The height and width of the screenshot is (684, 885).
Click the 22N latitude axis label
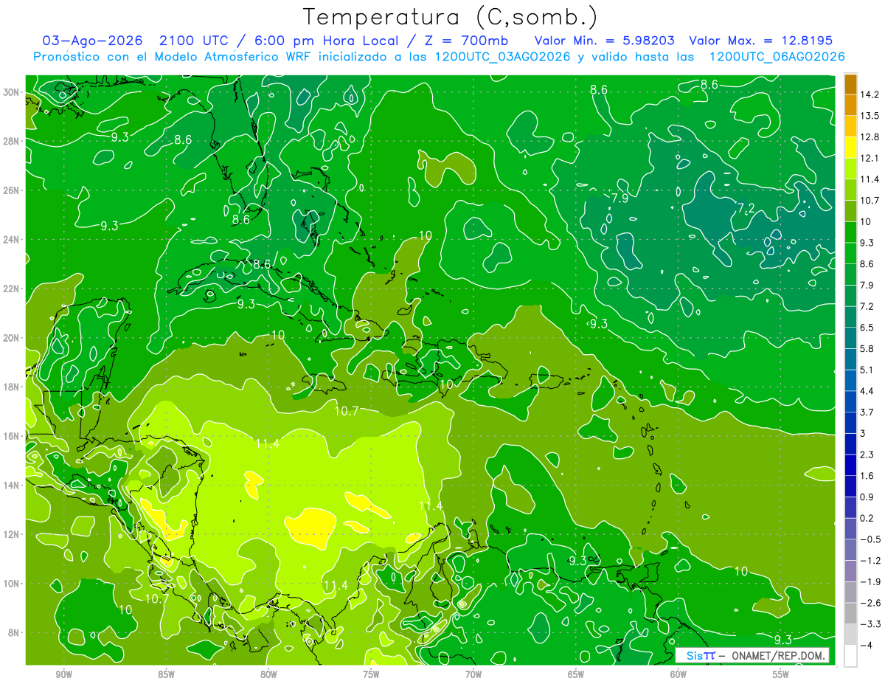13,289
